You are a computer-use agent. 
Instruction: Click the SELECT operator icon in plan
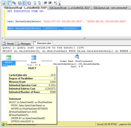tap(9, 58)
